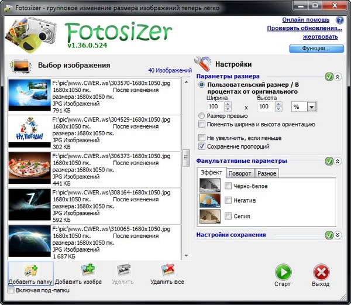
Task: Collapse the Параметры размера section chevron
Action: pyautogui.click(x=338, y=77)
